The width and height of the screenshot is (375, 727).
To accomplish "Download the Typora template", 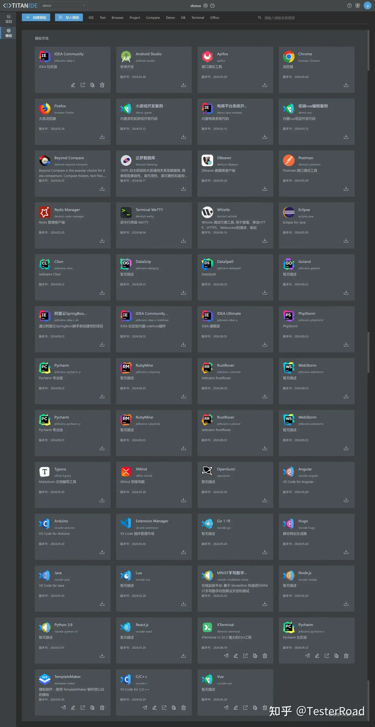I will point(102,500).
